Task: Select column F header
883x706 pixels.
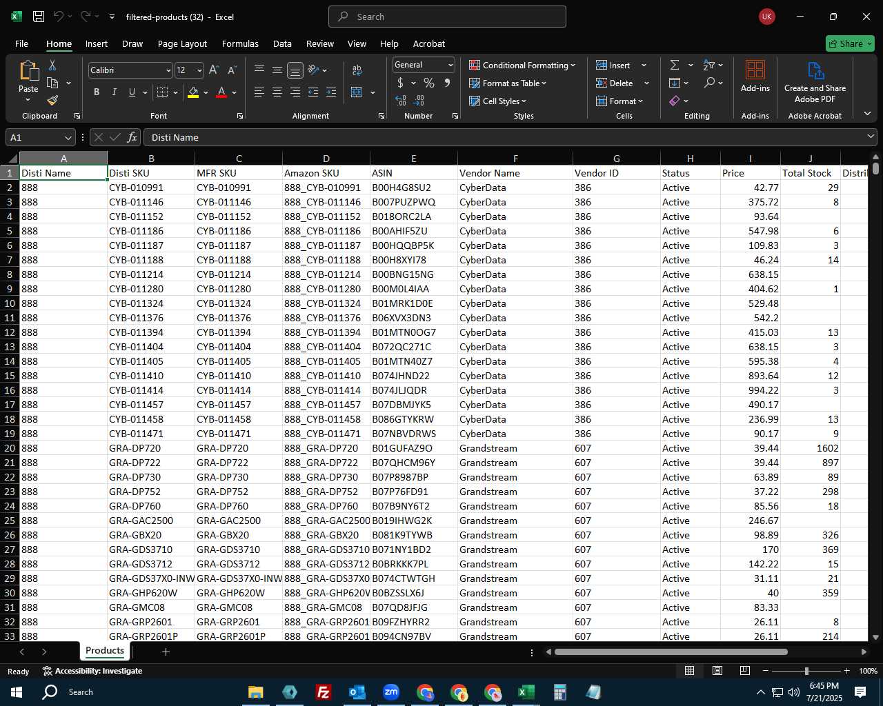Action: tap(515, 158)
